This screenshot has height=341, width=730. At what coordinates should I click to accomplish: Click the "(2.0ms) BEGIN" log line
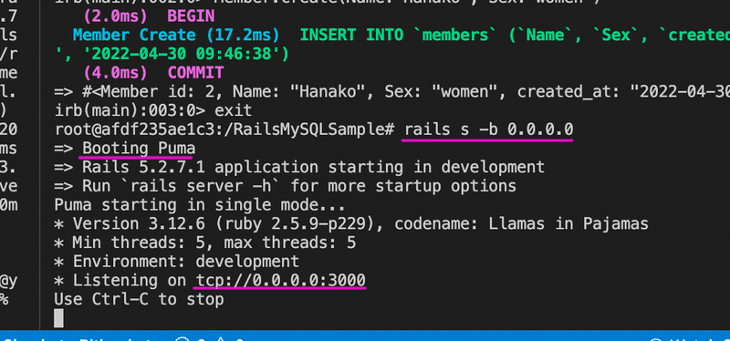(x=149, y=16)
